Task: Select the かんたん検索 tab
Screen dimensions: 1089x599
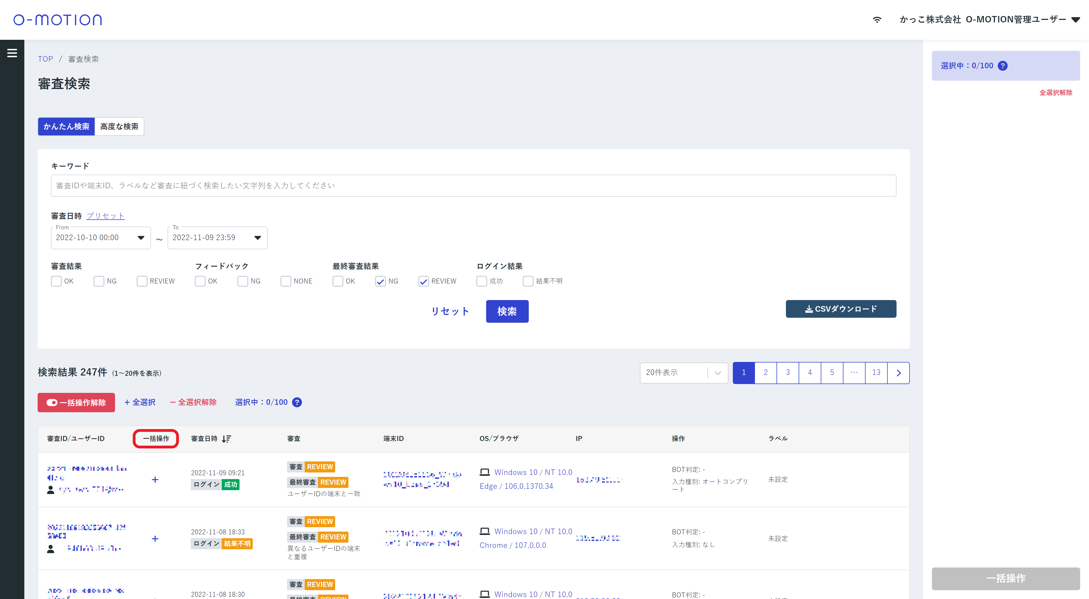Action: coord(66,126)
